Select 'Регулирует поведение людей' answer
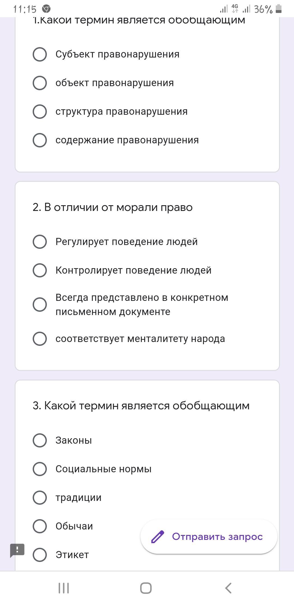 coord(40,242)
